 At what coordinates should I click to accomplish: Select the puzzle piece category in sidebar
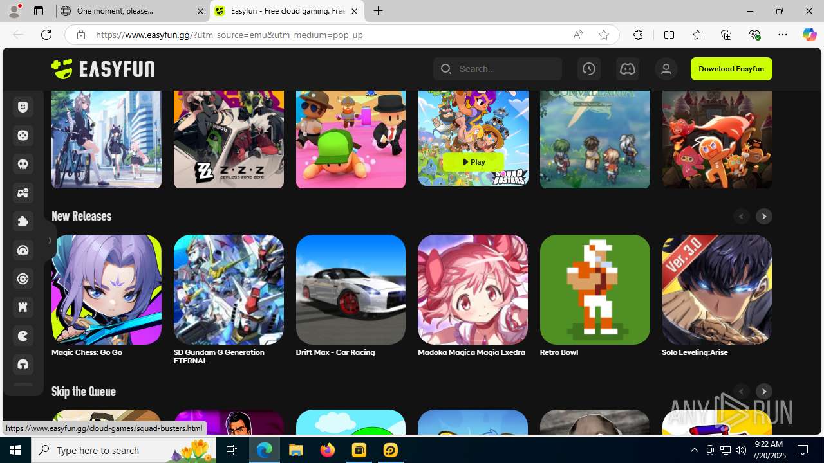(x=23, y=222)
